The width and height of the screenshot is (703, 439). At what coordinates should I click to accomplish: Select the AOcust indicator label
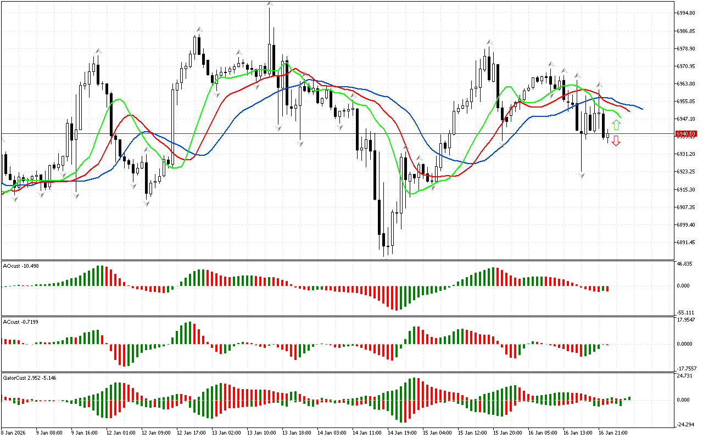(20, 266)
